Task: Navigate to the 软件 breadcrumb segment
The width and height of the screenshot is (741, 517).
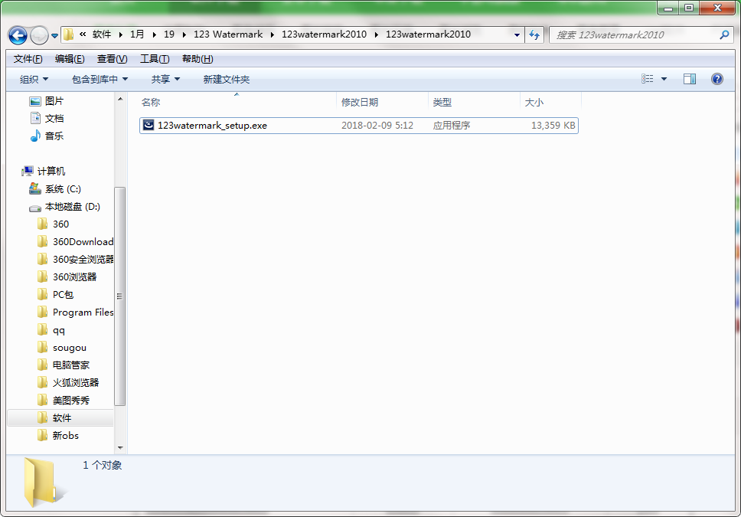Action: pos(102,34)
